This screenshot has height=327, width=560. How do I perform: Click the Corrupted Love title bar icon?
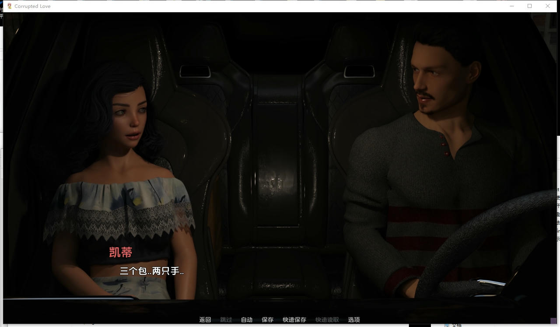[x=9, y=6]
